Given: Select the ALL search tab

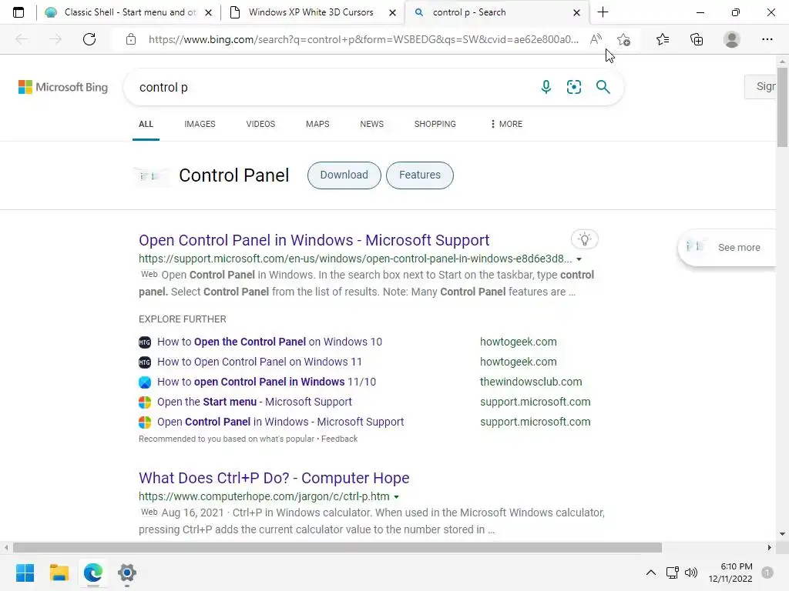Looking at the screenshot, I should click(146, 124).
